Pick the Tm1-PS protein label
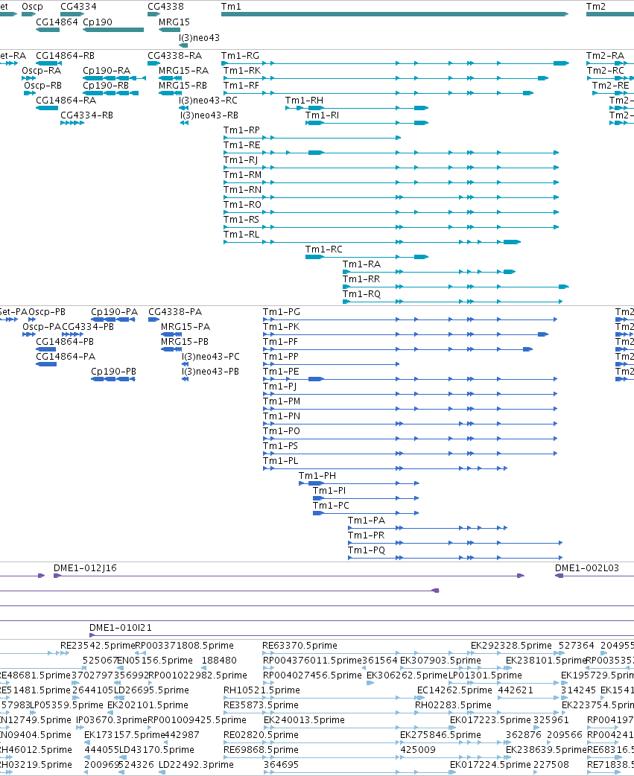This screenshot has width=634, height=776. 280,446
